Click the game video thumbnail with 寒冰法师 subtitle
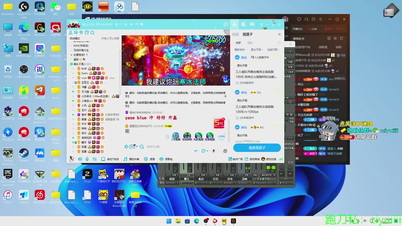The image size is (402, 226). (175, 60)
